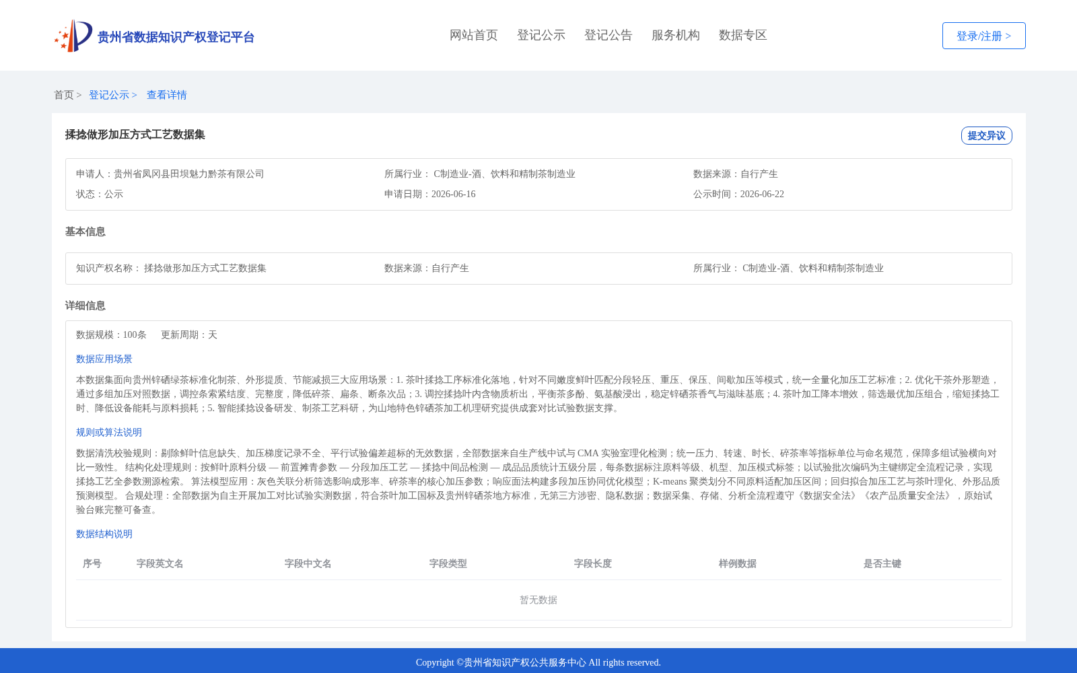
Task: Click the 公示时间：2026-06-22 text
Action: pyautogui.click(x=738, y=194)
